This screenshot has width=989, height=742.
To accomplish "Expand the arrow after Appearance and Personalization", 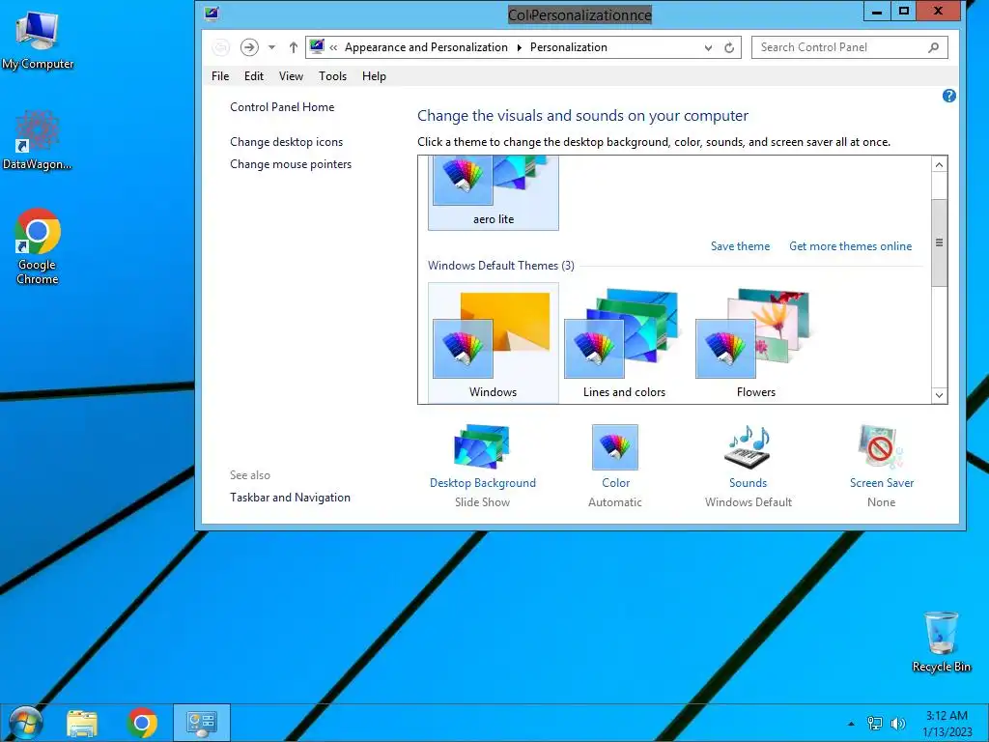I will (x=519, y=47).
